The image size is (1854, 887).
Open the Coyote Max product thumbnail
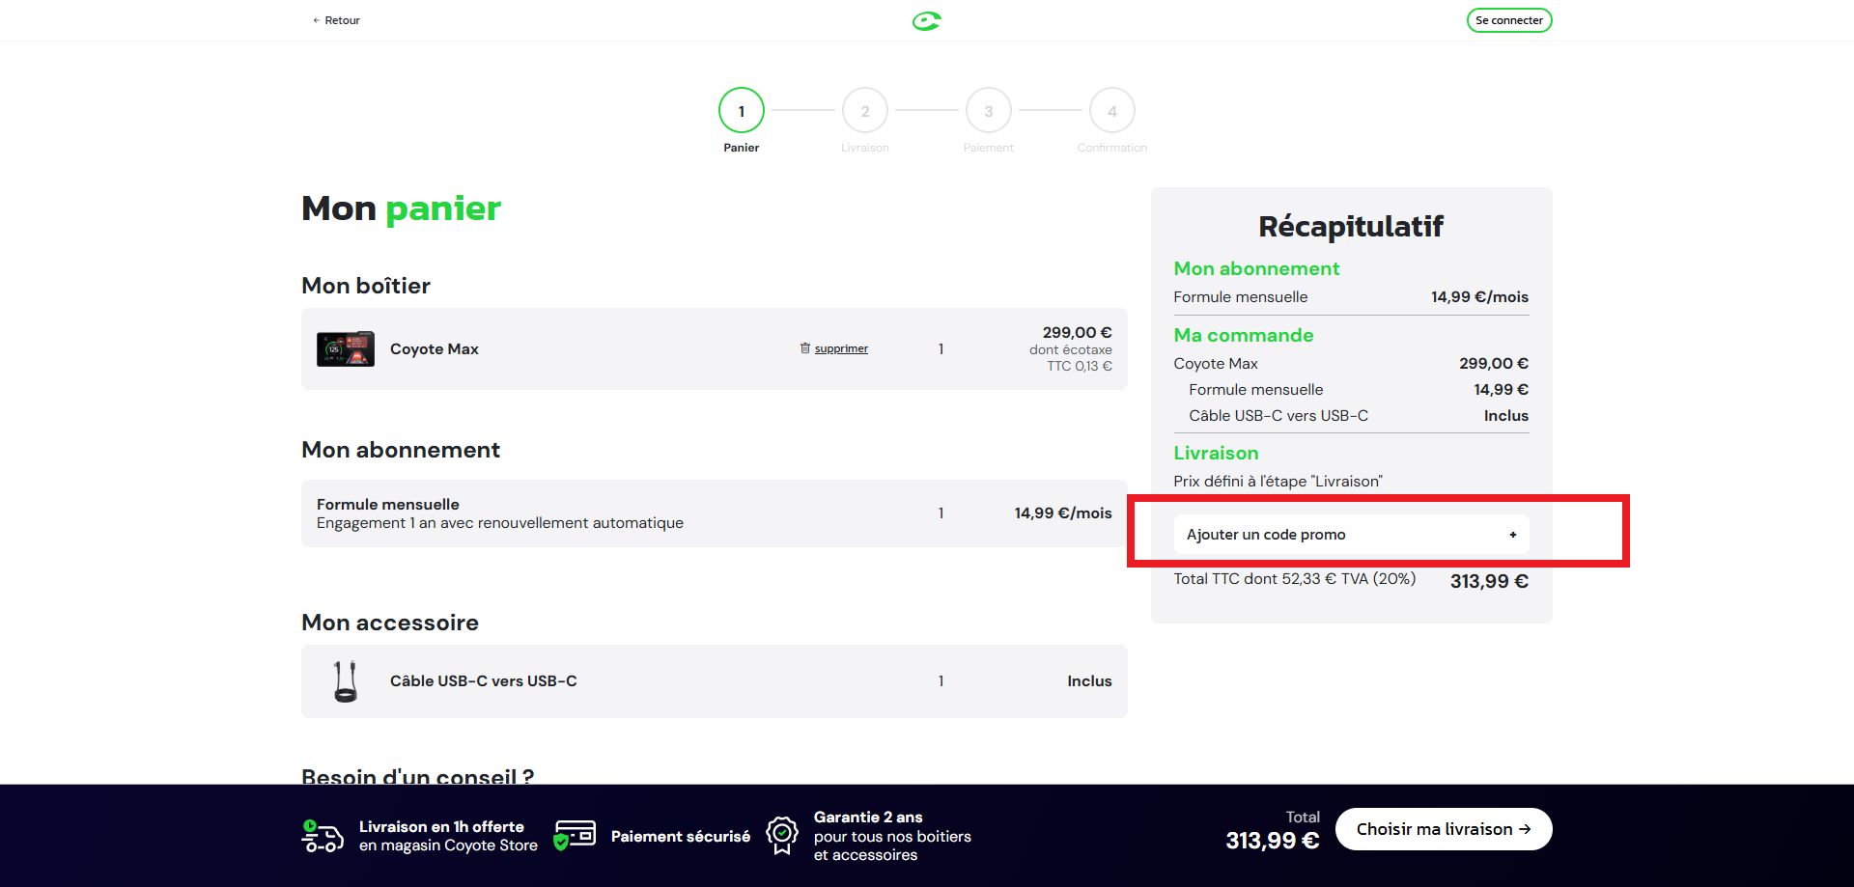click(x=346, y=348)
